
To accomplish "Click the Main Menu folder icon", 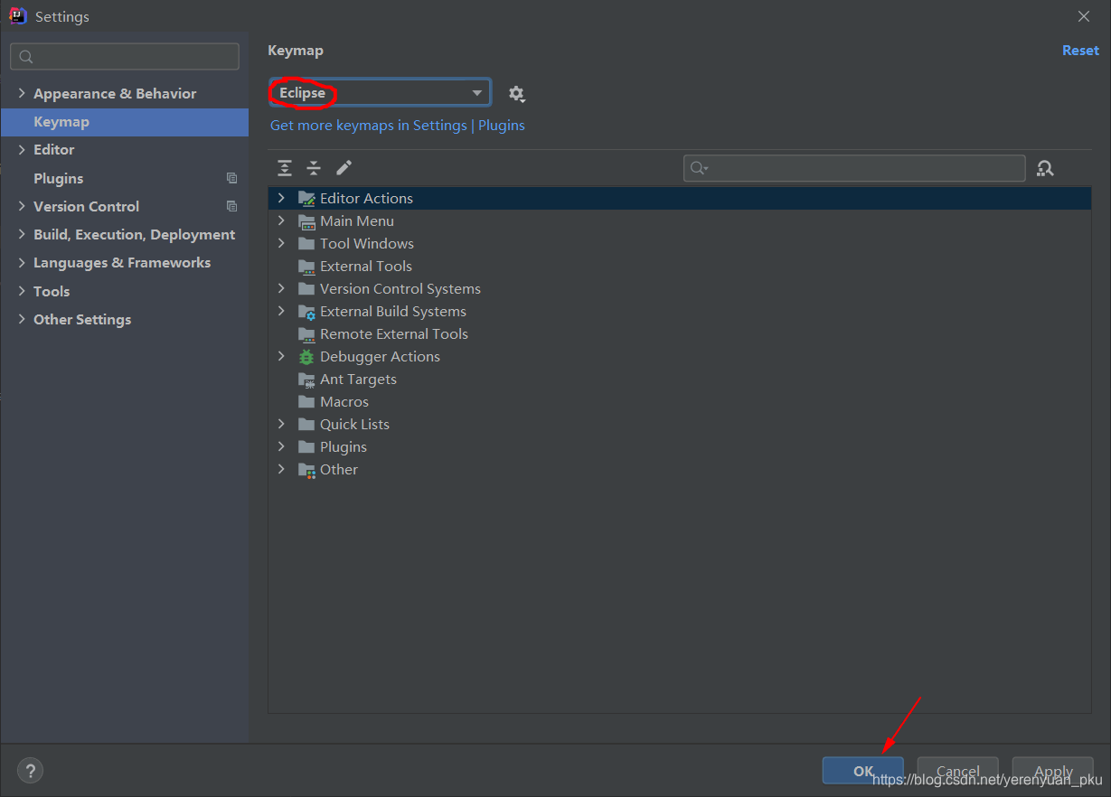I will [x=306, y=221].
